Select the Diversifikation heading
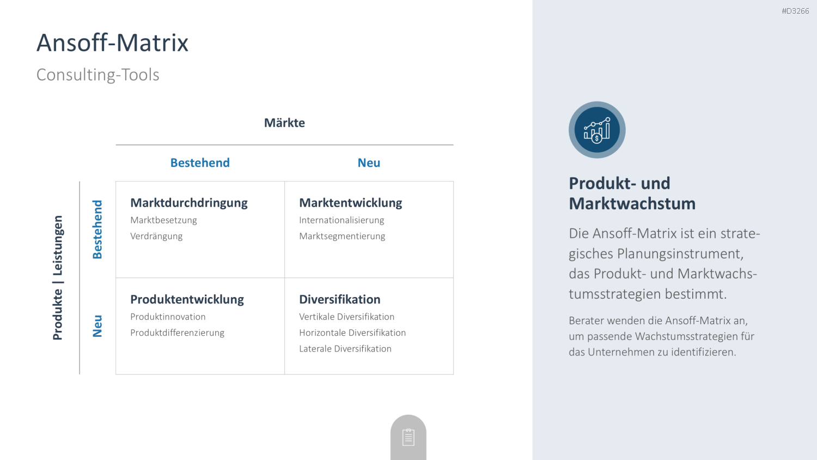Screen dimensions: 817x460 point(340,299)
